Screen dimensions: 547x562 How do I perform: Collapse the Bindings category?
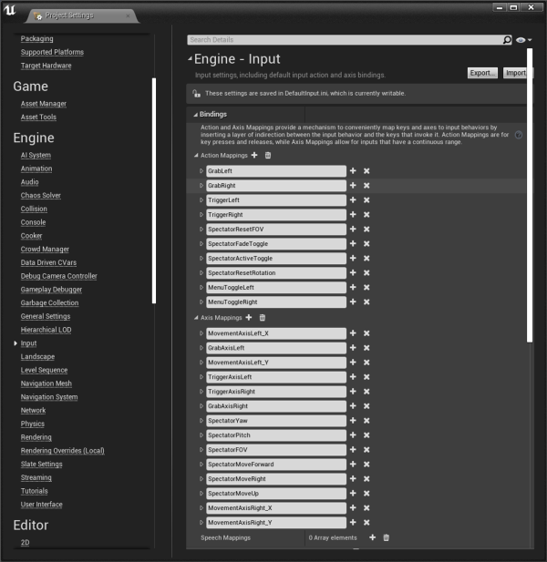tap(195, 115)
